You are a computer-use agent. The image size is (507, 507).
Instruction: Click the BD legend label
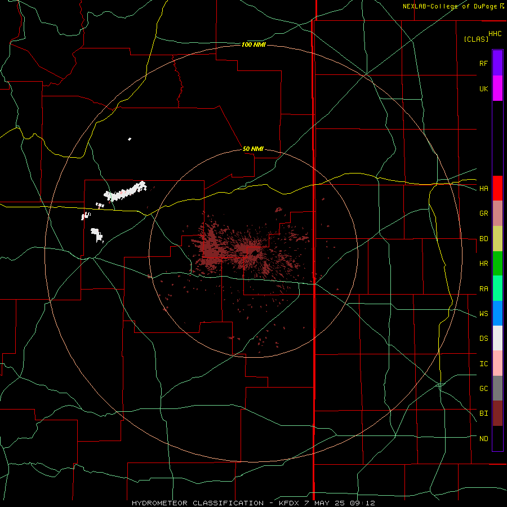point(483,239)
